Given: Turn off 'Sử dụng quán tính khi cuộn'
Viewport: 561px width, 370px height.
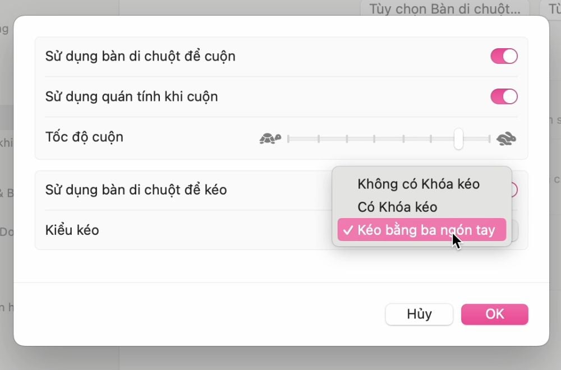Looking at the screenshot, I should [503, 96].
